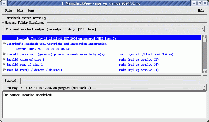Click main (mpi_vg_demo2.c:42) location

coord(139,60)
